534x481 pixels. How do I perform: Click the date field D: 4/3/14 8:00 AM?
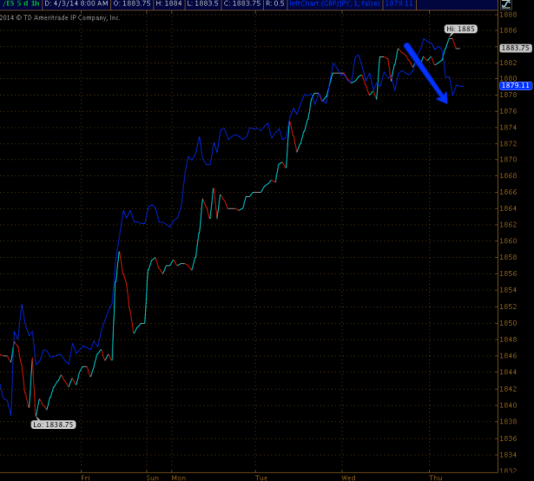click(x=76, y=4)
